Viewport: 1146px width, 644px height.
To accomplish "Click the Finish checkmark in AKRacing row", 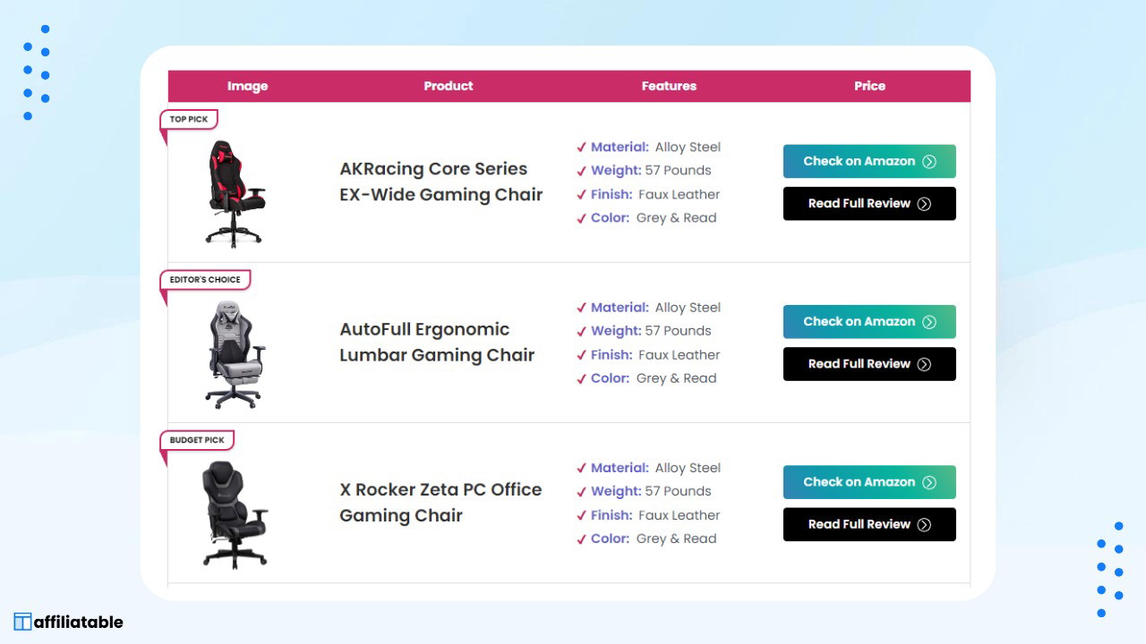I will tap(582, 195).
